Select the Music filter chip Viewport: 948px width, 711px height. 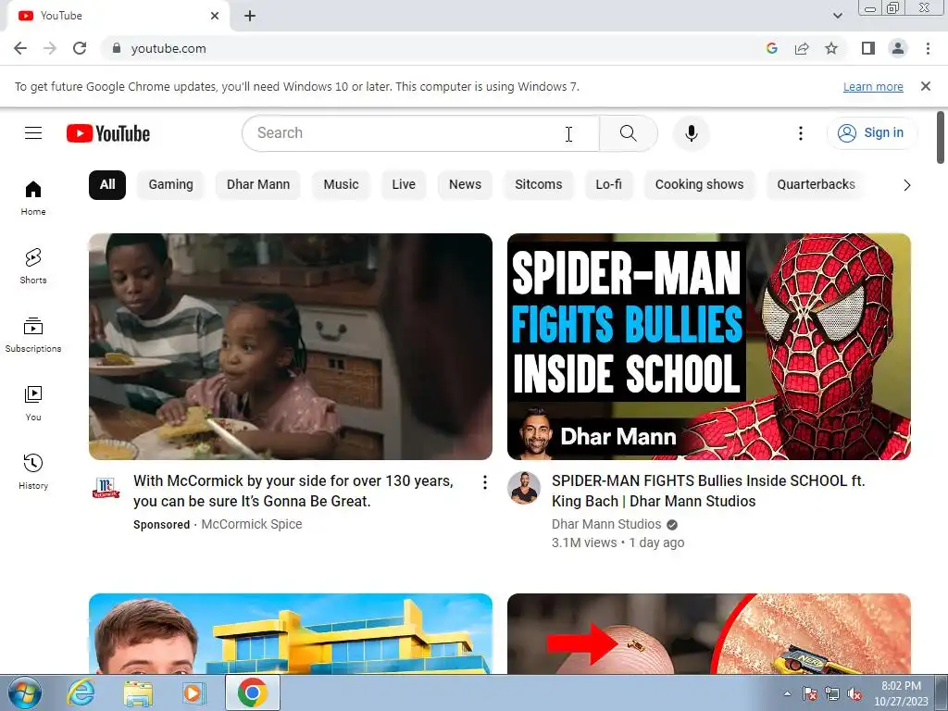tap(341, 184)
